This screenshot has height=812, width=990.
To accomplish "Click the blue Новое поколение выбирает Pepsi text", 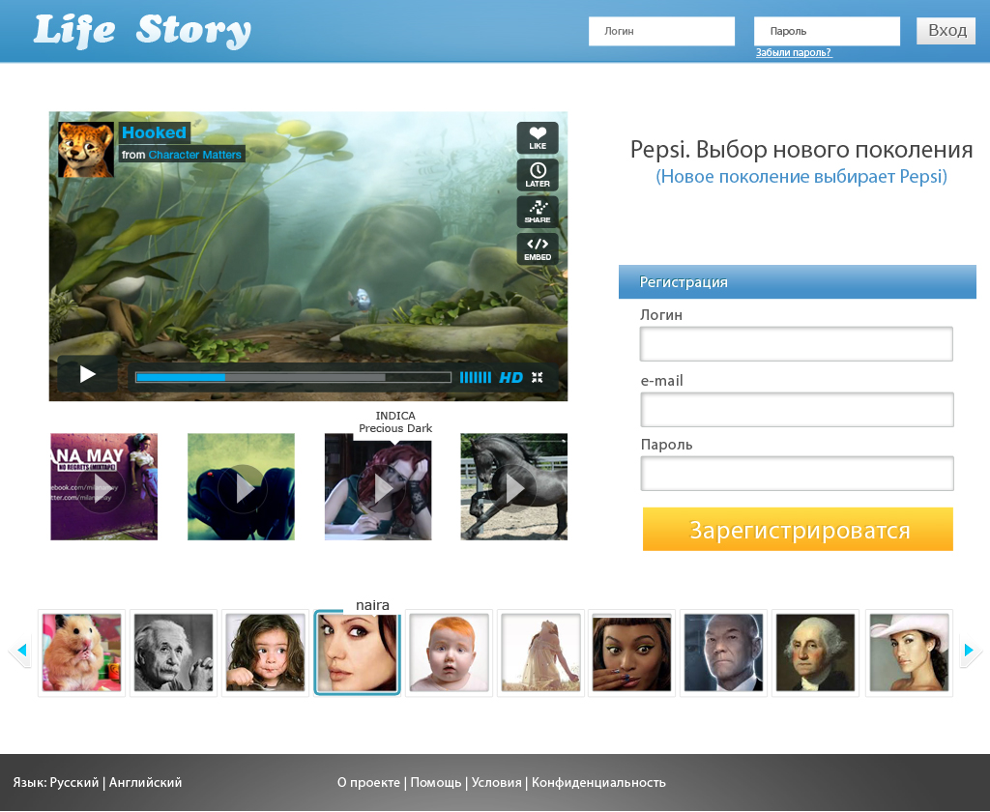I will 801,176.
